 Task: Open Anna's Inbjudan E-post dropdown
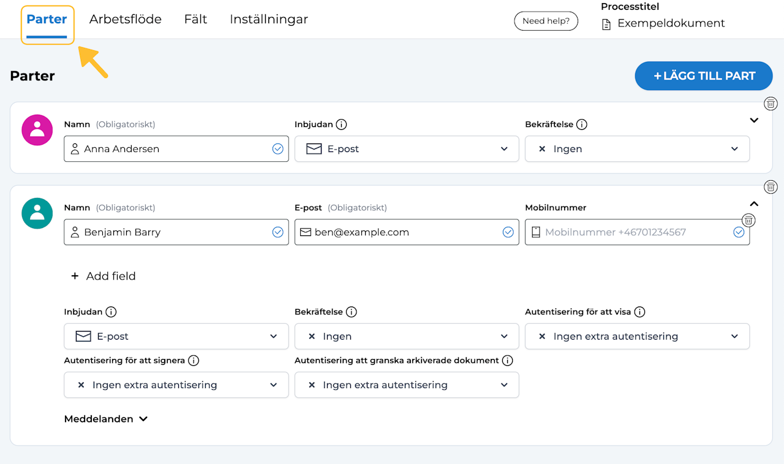pos(407,149)
